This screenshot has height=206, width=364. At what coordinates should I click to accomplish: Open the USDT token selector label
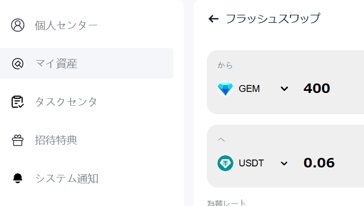[251, 163]
